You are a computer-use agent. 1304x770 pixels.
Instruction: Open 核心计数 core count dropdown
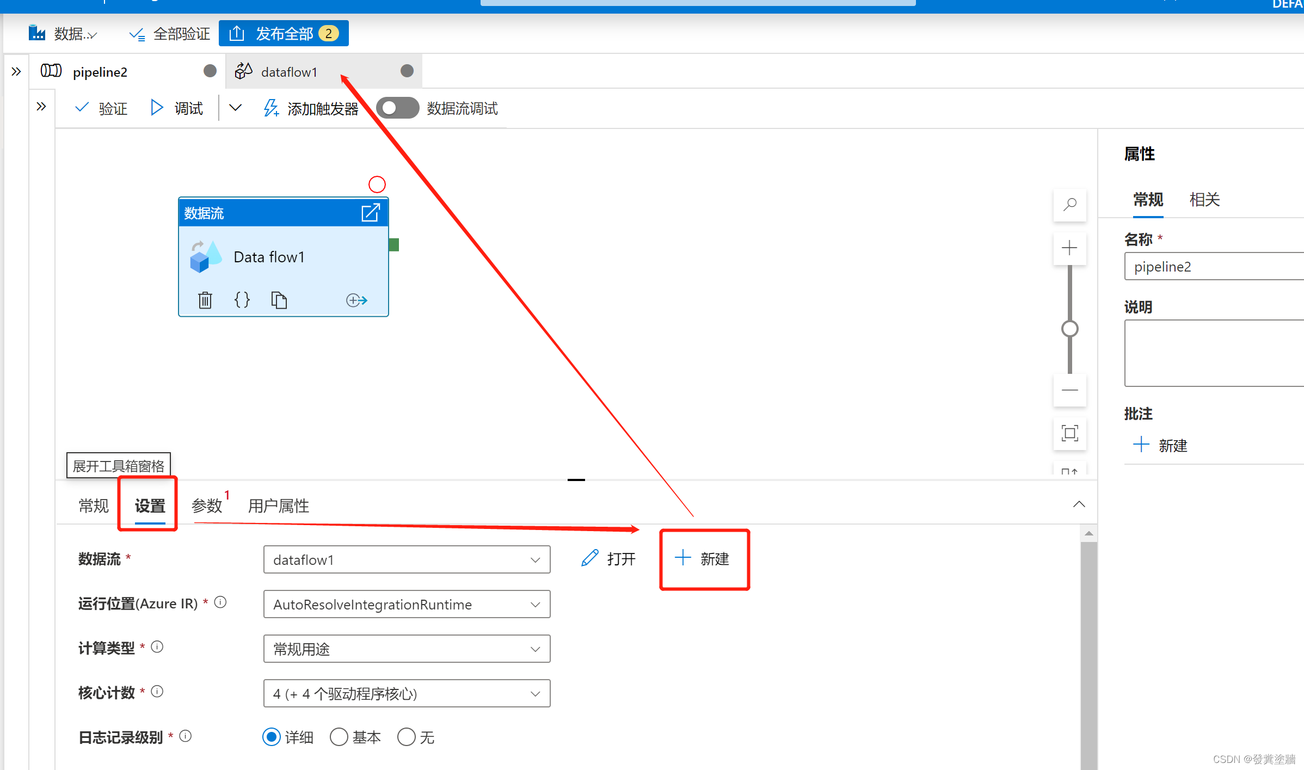(x=407, y=693)
